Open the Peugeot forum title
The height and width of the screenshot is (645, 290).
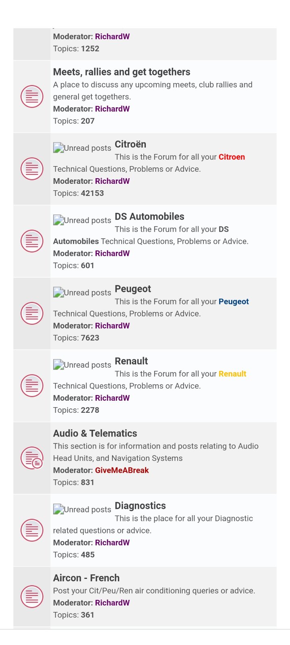(x=133, y=289)
